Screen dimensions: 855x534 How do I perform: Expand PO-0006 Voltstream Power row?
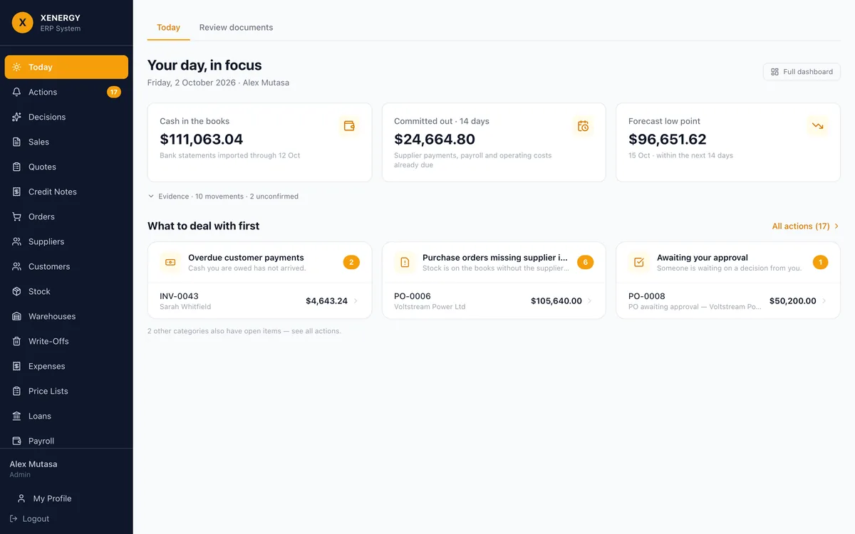(x=494, y=301)
